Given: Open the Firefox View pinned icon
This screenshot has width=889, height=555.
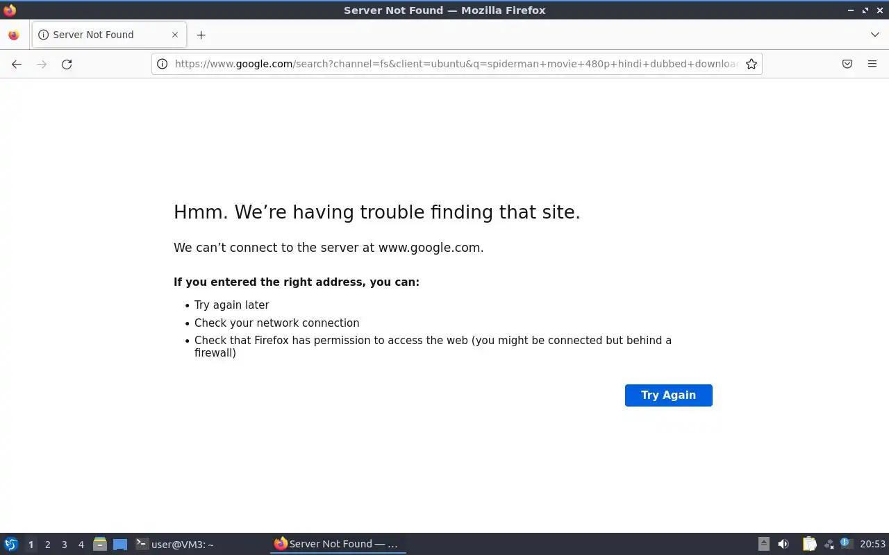Looking at the screenshot, I should [13, 35].
